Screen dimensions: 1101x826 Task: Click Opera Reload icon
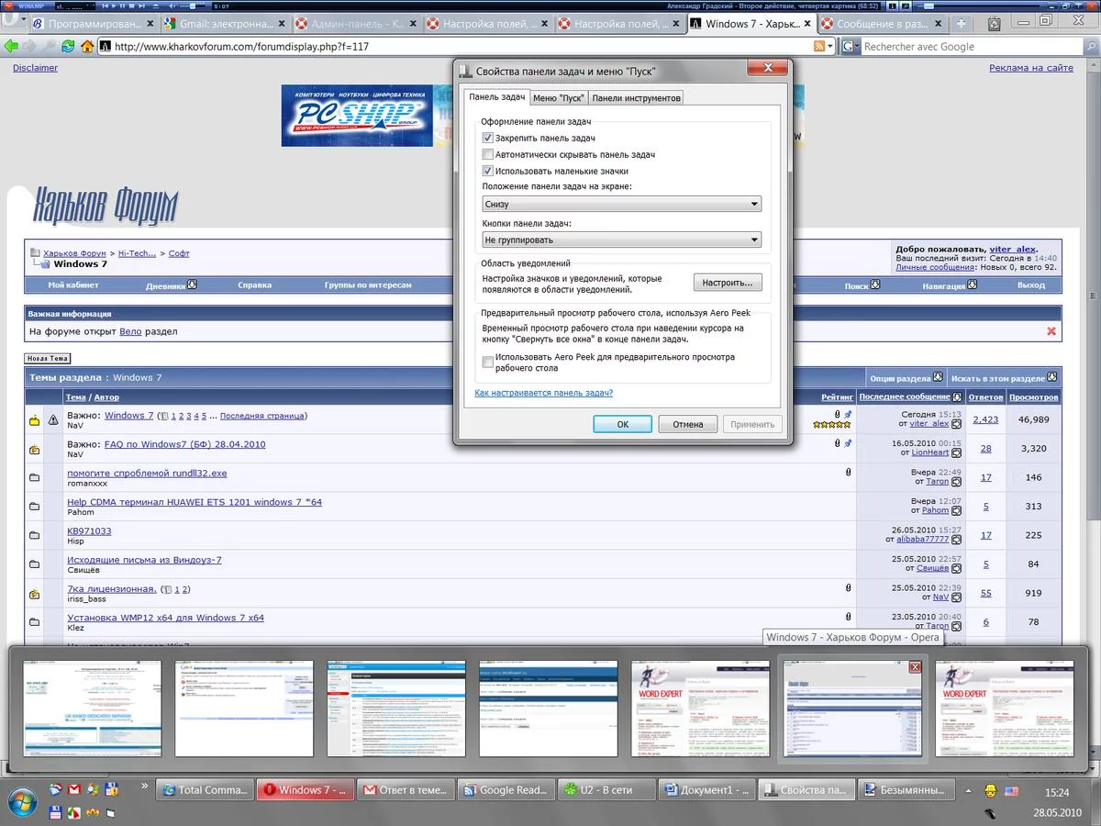coord(68,46)
